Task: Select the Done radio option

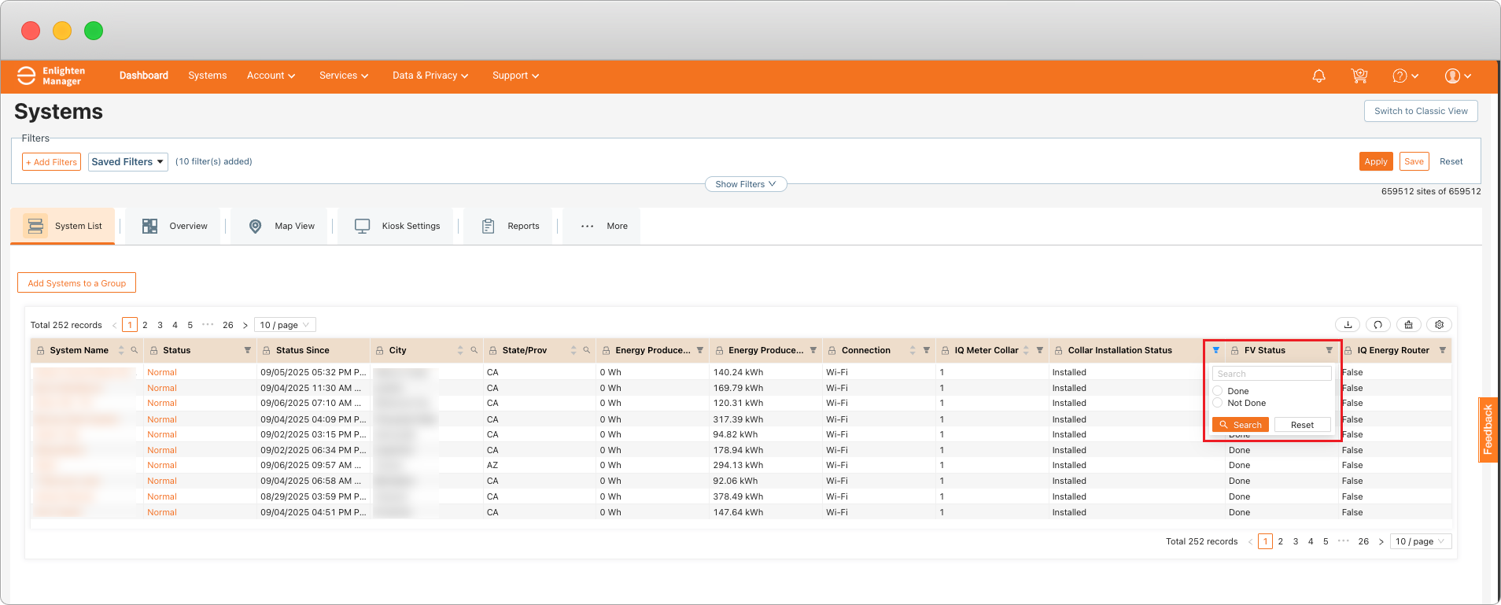Action: (x=1218, y=391)
